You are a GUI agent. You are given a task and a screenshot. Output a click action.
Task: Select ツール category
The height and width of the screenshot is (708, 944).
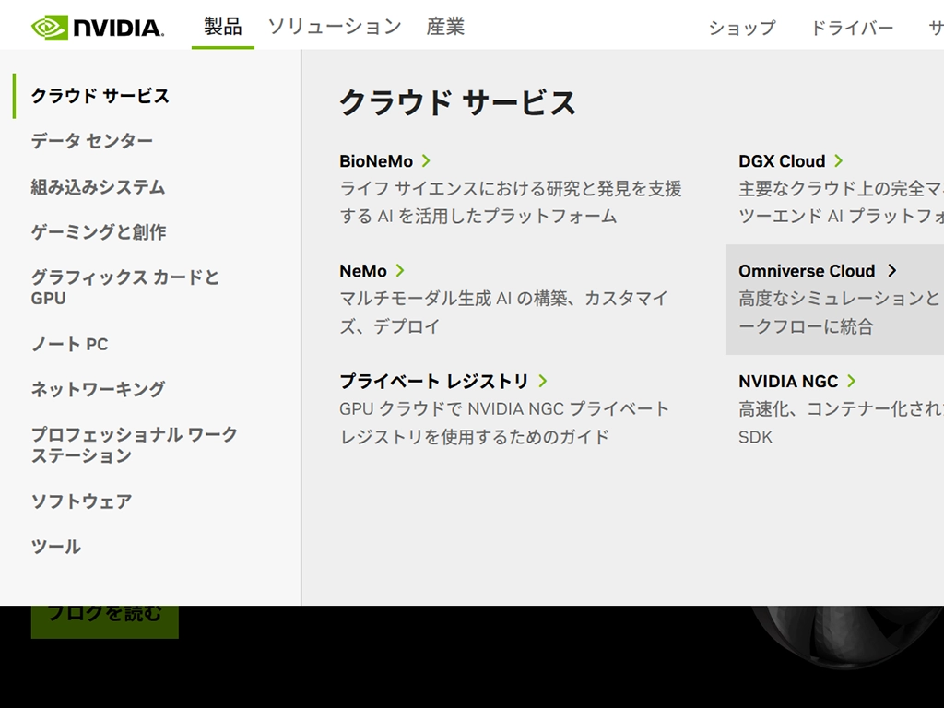point(55,547)
